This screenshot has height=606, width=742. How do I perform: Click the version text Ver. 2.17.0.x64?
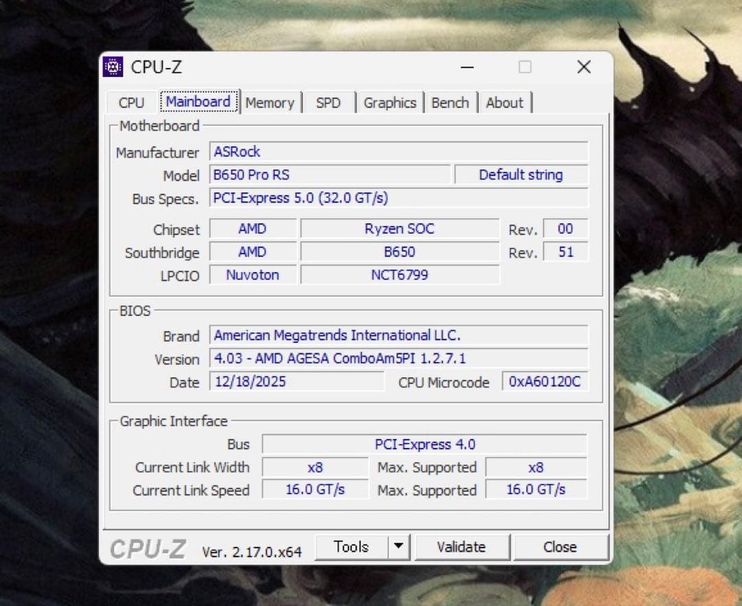251,552
